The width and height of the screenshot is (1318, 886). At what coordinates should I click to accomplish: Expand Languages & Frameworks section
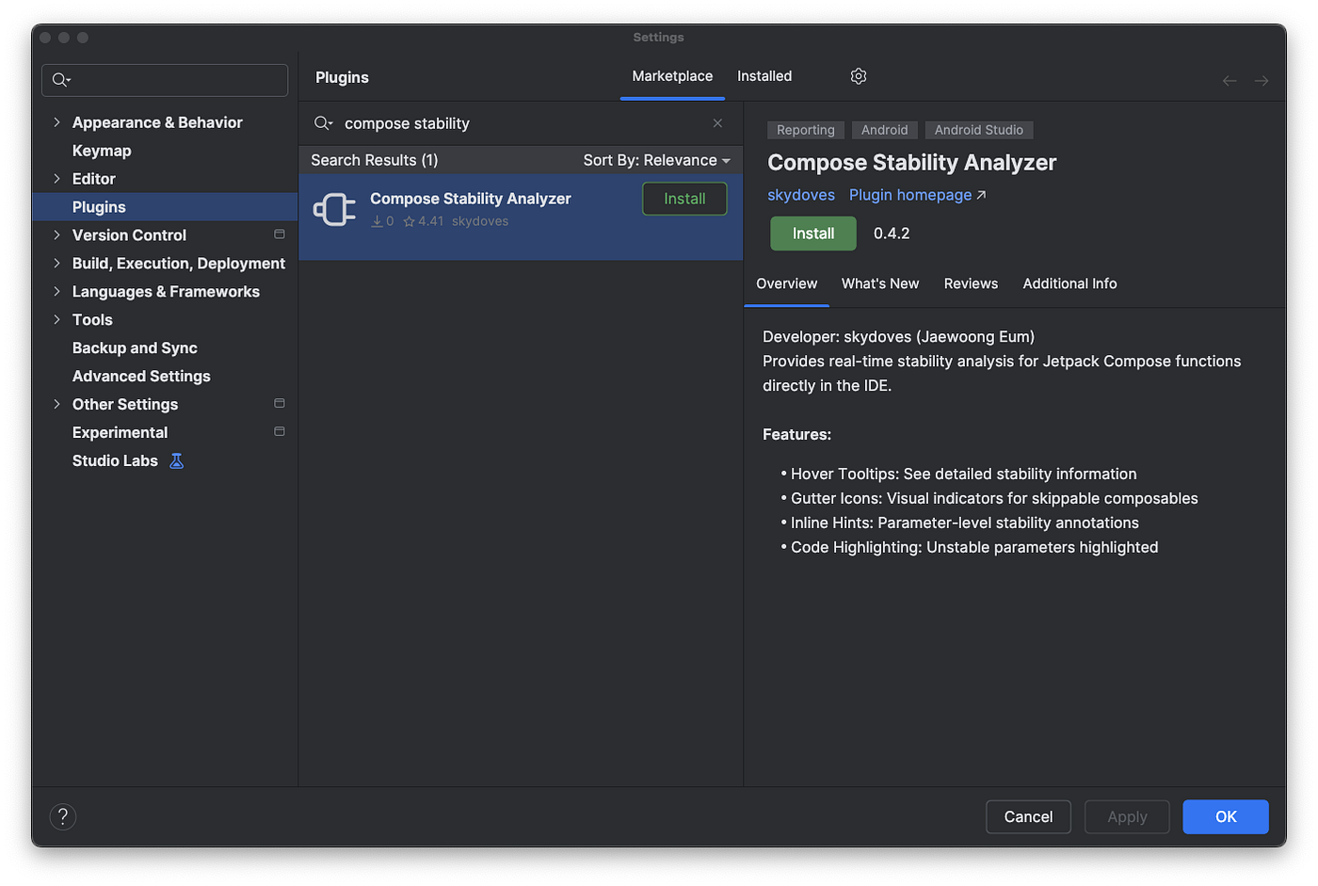coord(56,292)
